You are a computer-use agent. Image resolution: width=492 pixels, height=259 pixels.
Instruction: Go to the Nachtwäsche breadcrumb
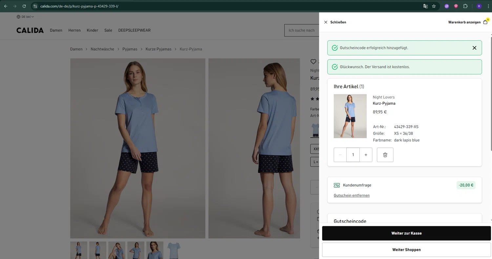(102, 49)
